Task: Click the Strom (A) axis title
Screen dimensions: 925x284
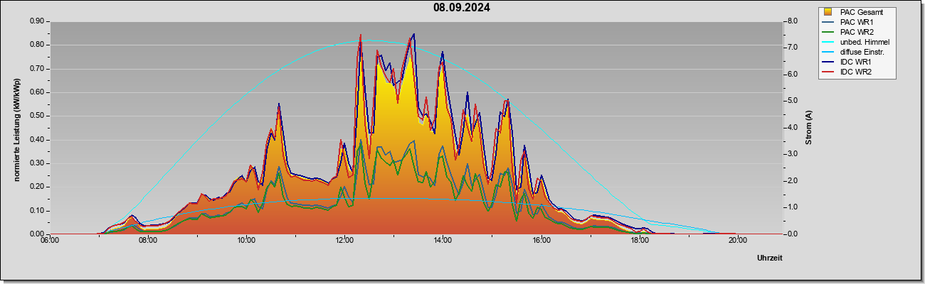Action: click(x=808, y=128)
